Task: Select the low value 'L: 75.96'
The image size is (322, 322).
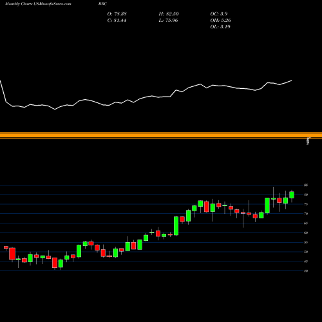Action: 168,21
